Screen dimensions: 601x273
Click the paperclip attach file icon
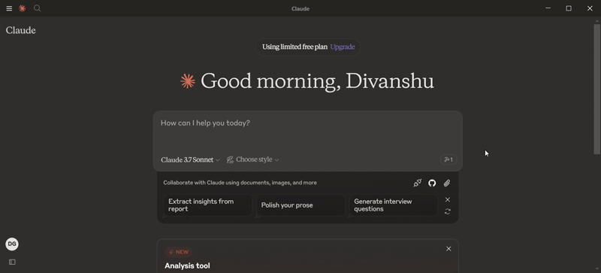point(447,184)
